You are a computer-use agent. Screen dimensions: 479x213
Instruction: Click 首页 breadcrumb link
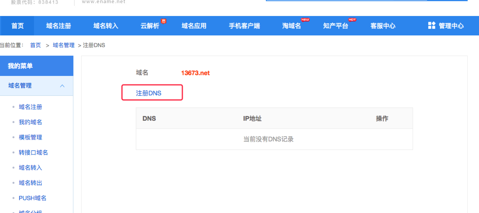[x=35, y=45]
